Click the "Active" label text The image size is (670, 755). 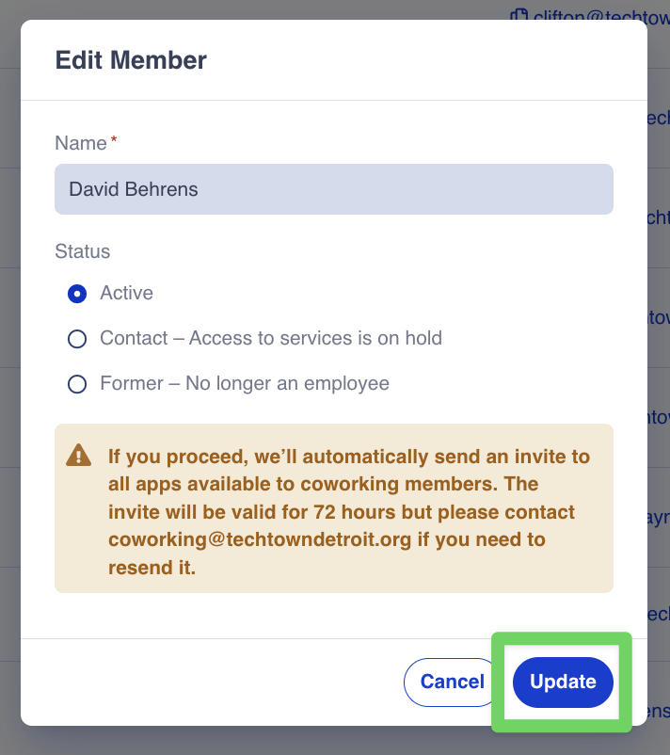[127, 294]
